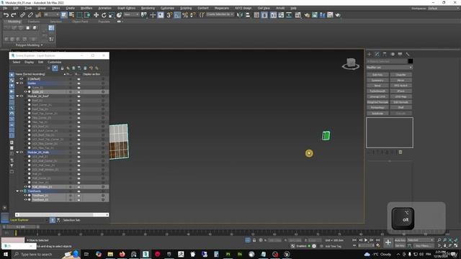461x259 pixels.
Task: Open the Rendering menu
Action: pos(148,8)
